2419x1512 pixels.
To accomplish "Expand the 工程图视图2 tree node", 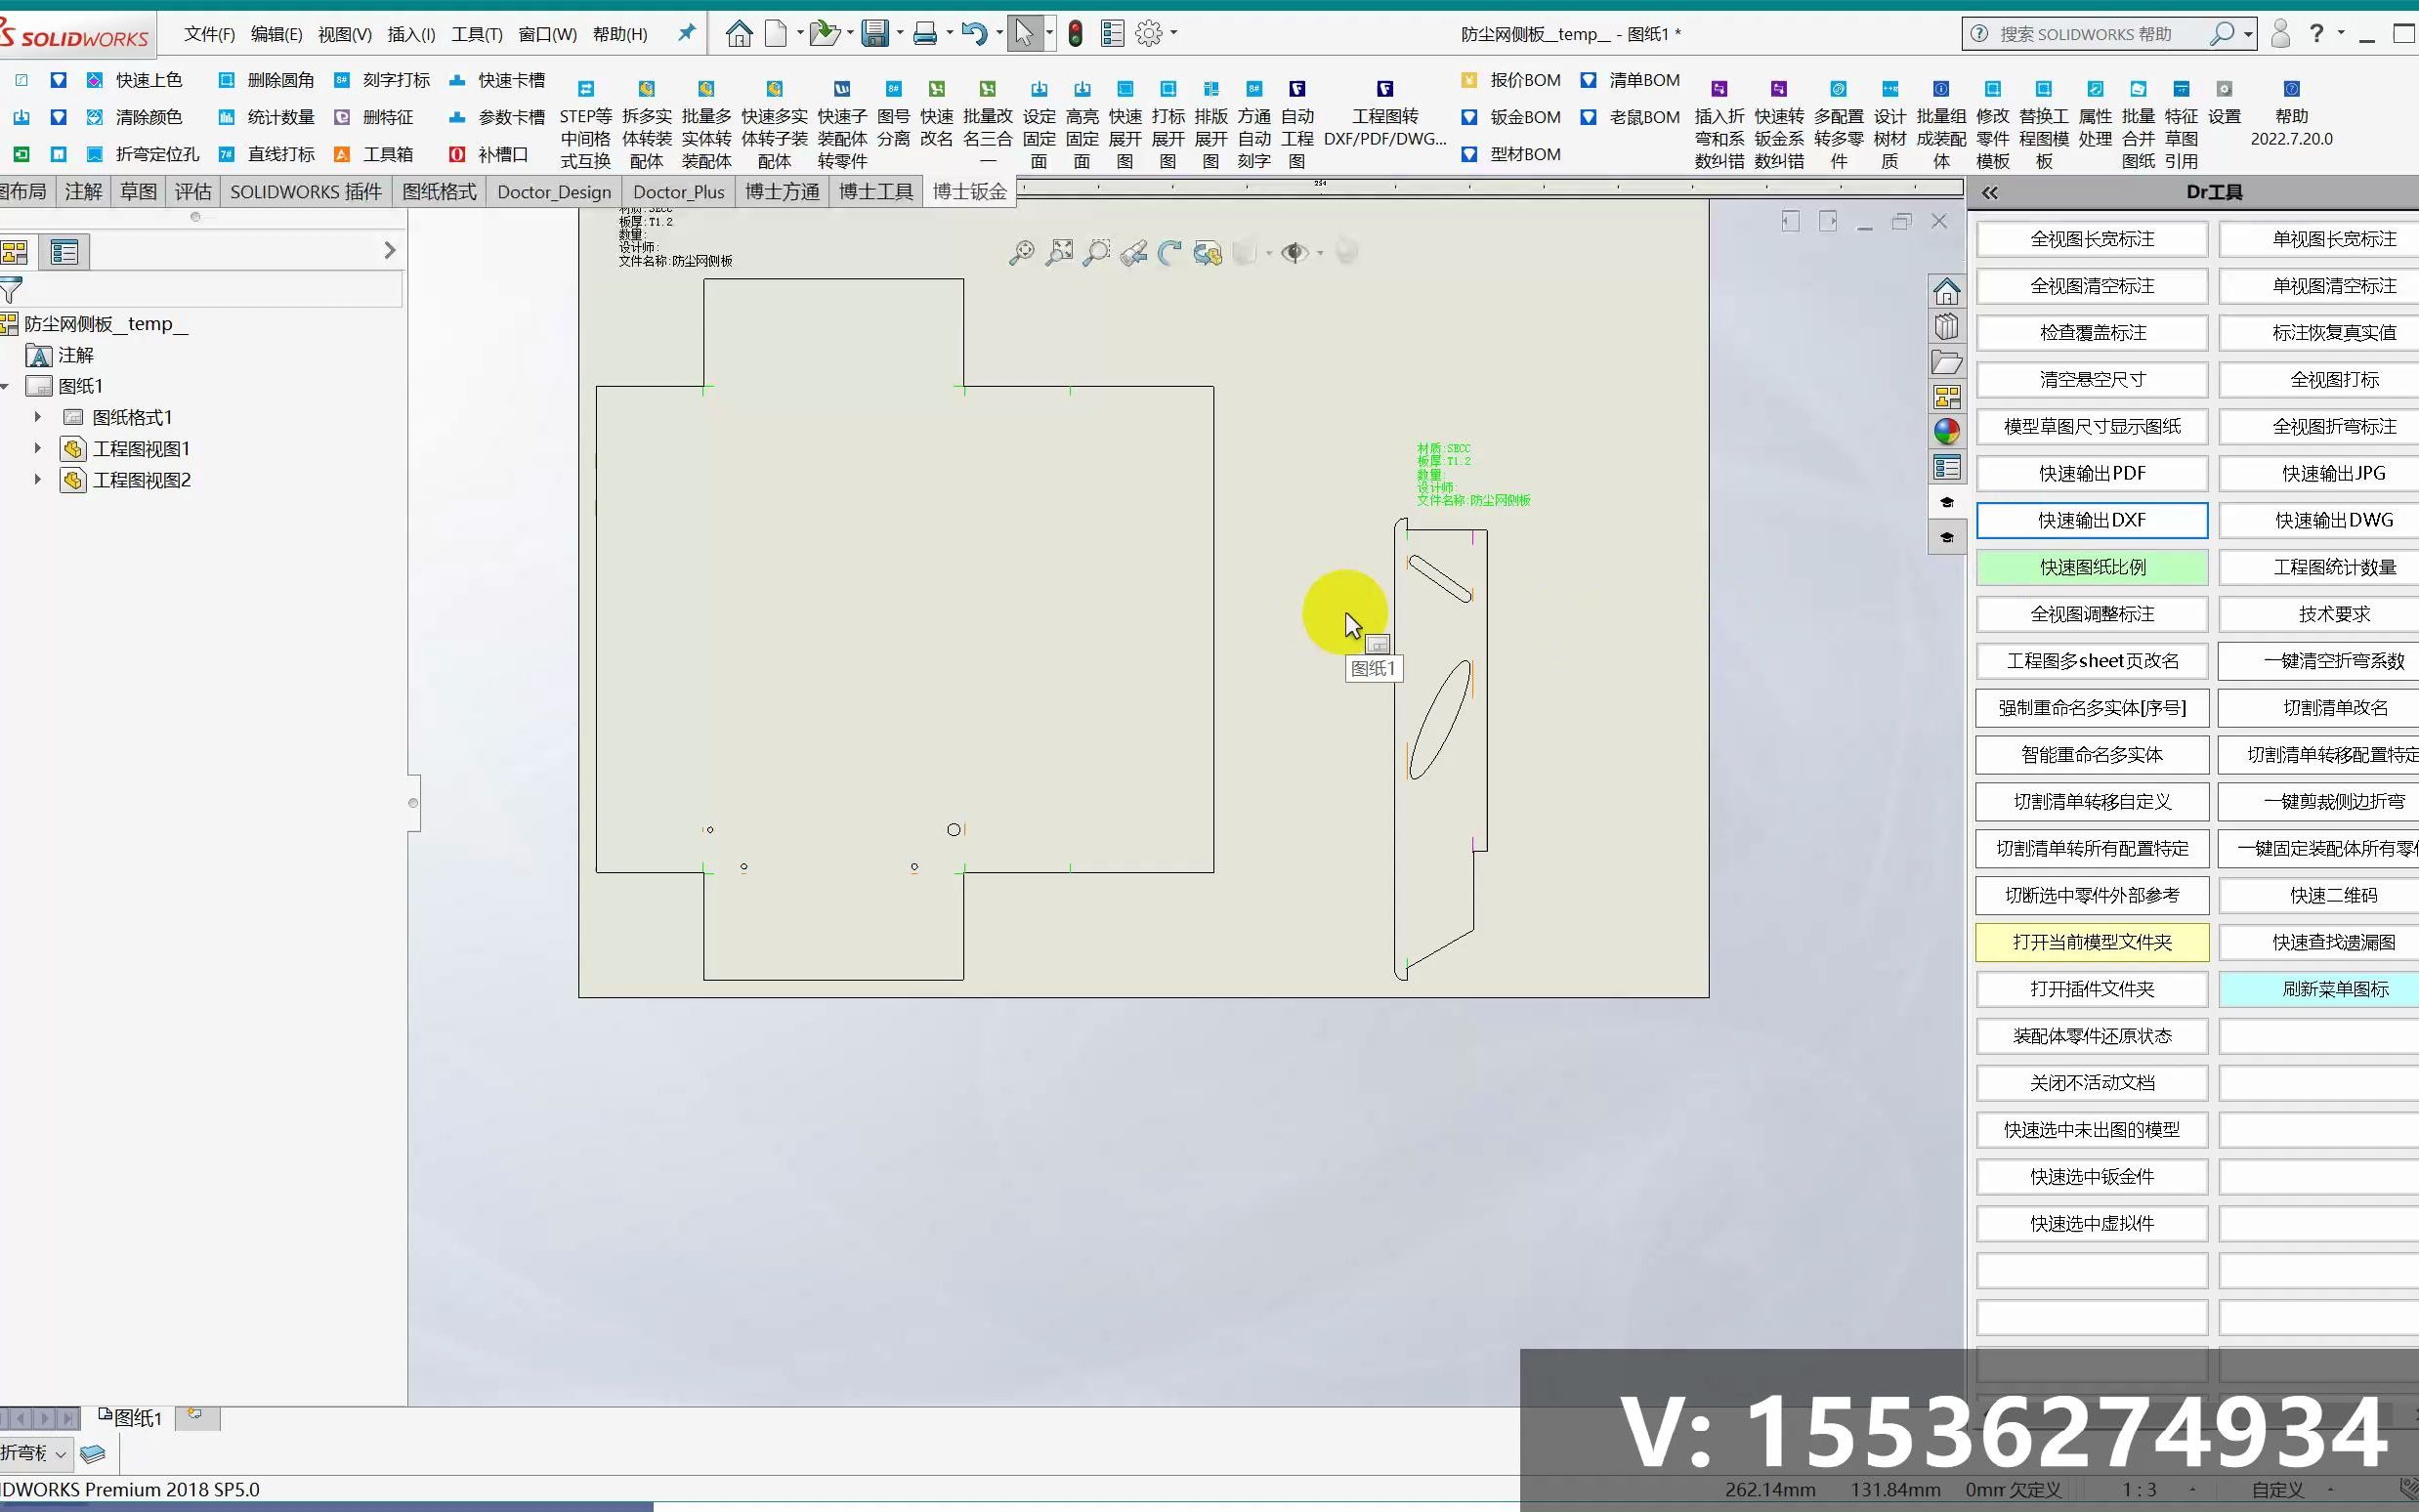I will tap(38, 480).
